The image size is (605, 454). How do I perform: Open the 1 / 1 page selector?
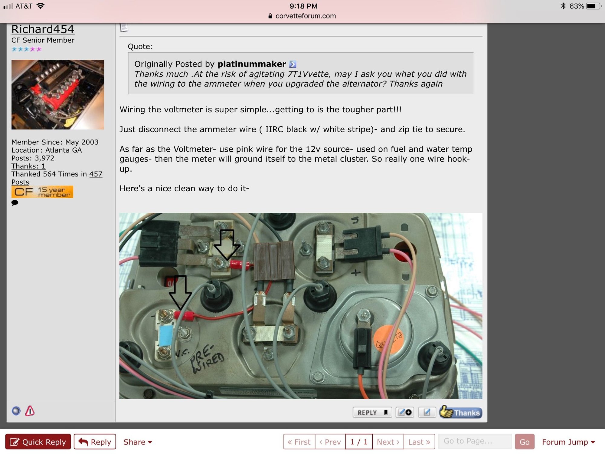(x=359, y=442)
